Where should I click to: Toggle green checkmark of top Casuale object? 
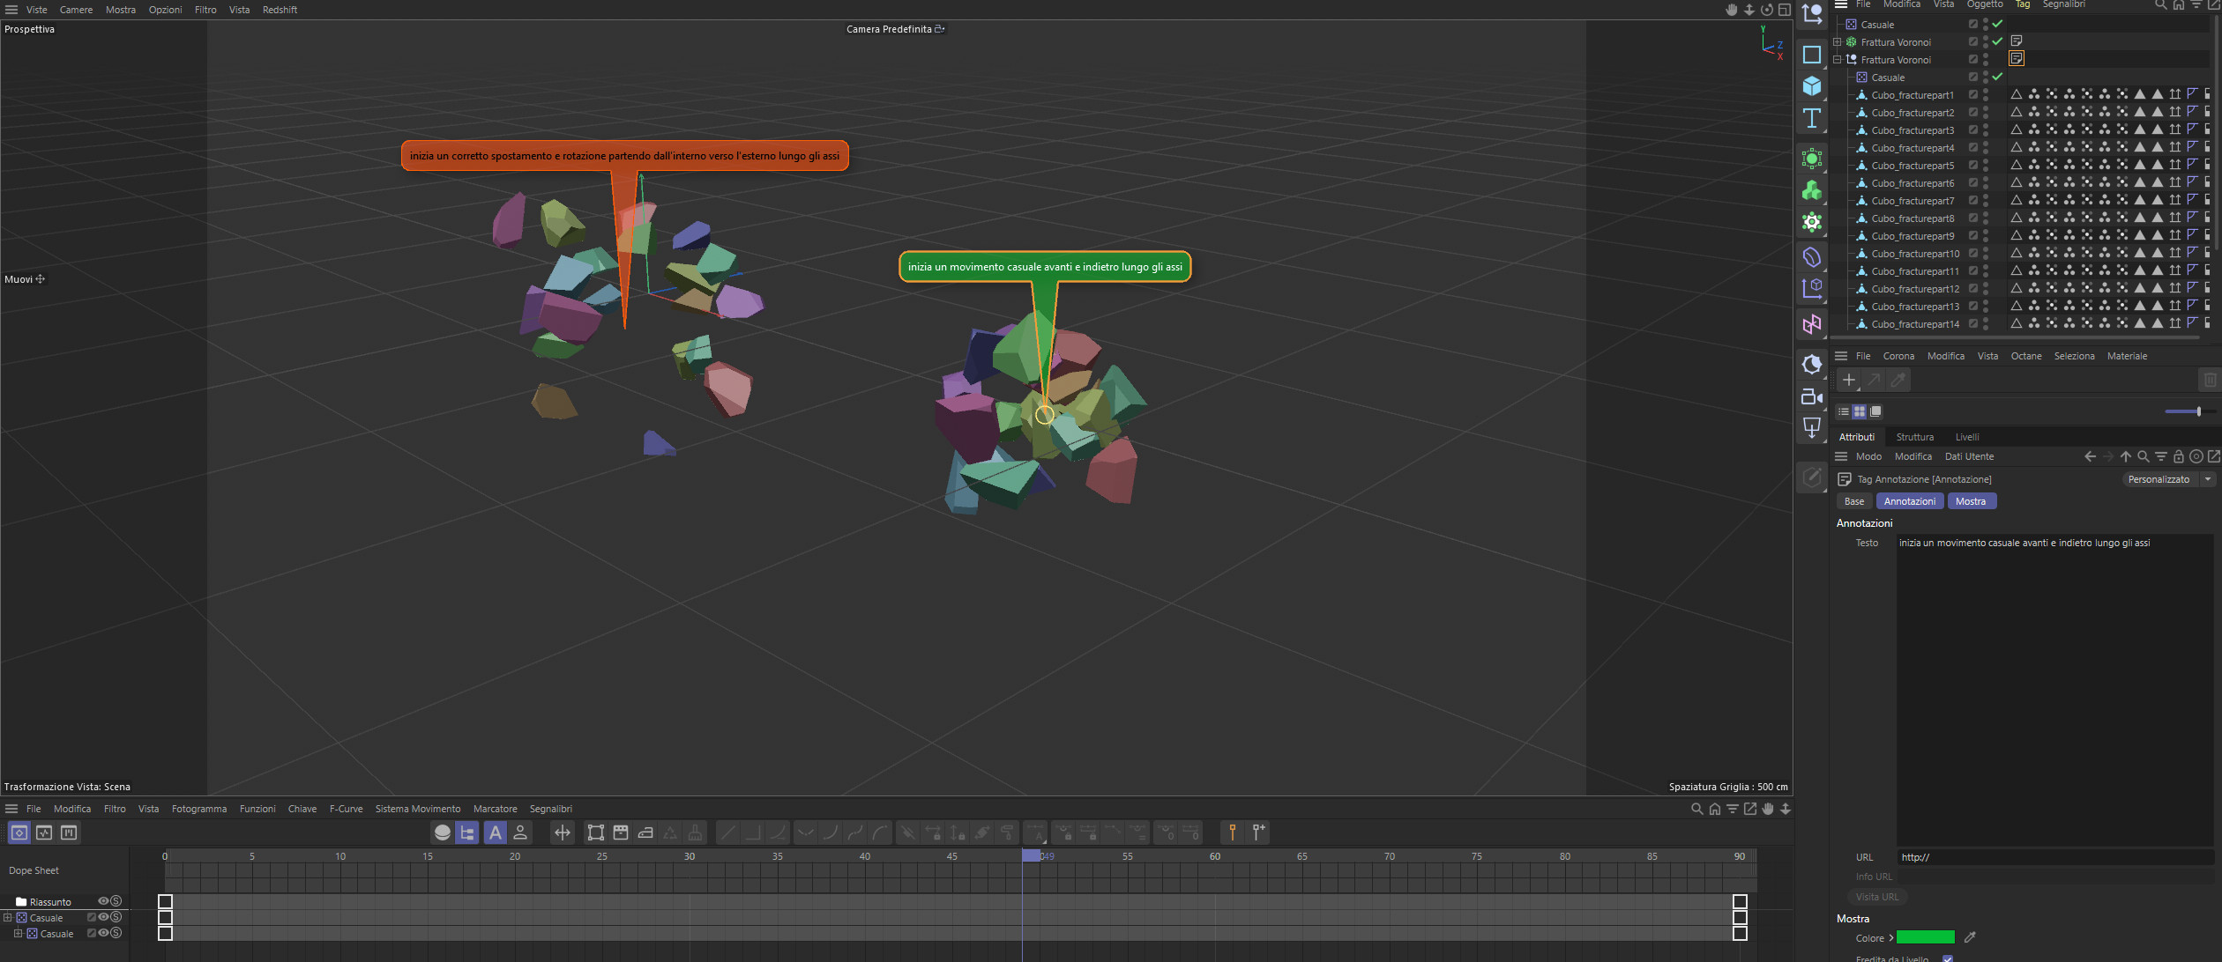1997,25
